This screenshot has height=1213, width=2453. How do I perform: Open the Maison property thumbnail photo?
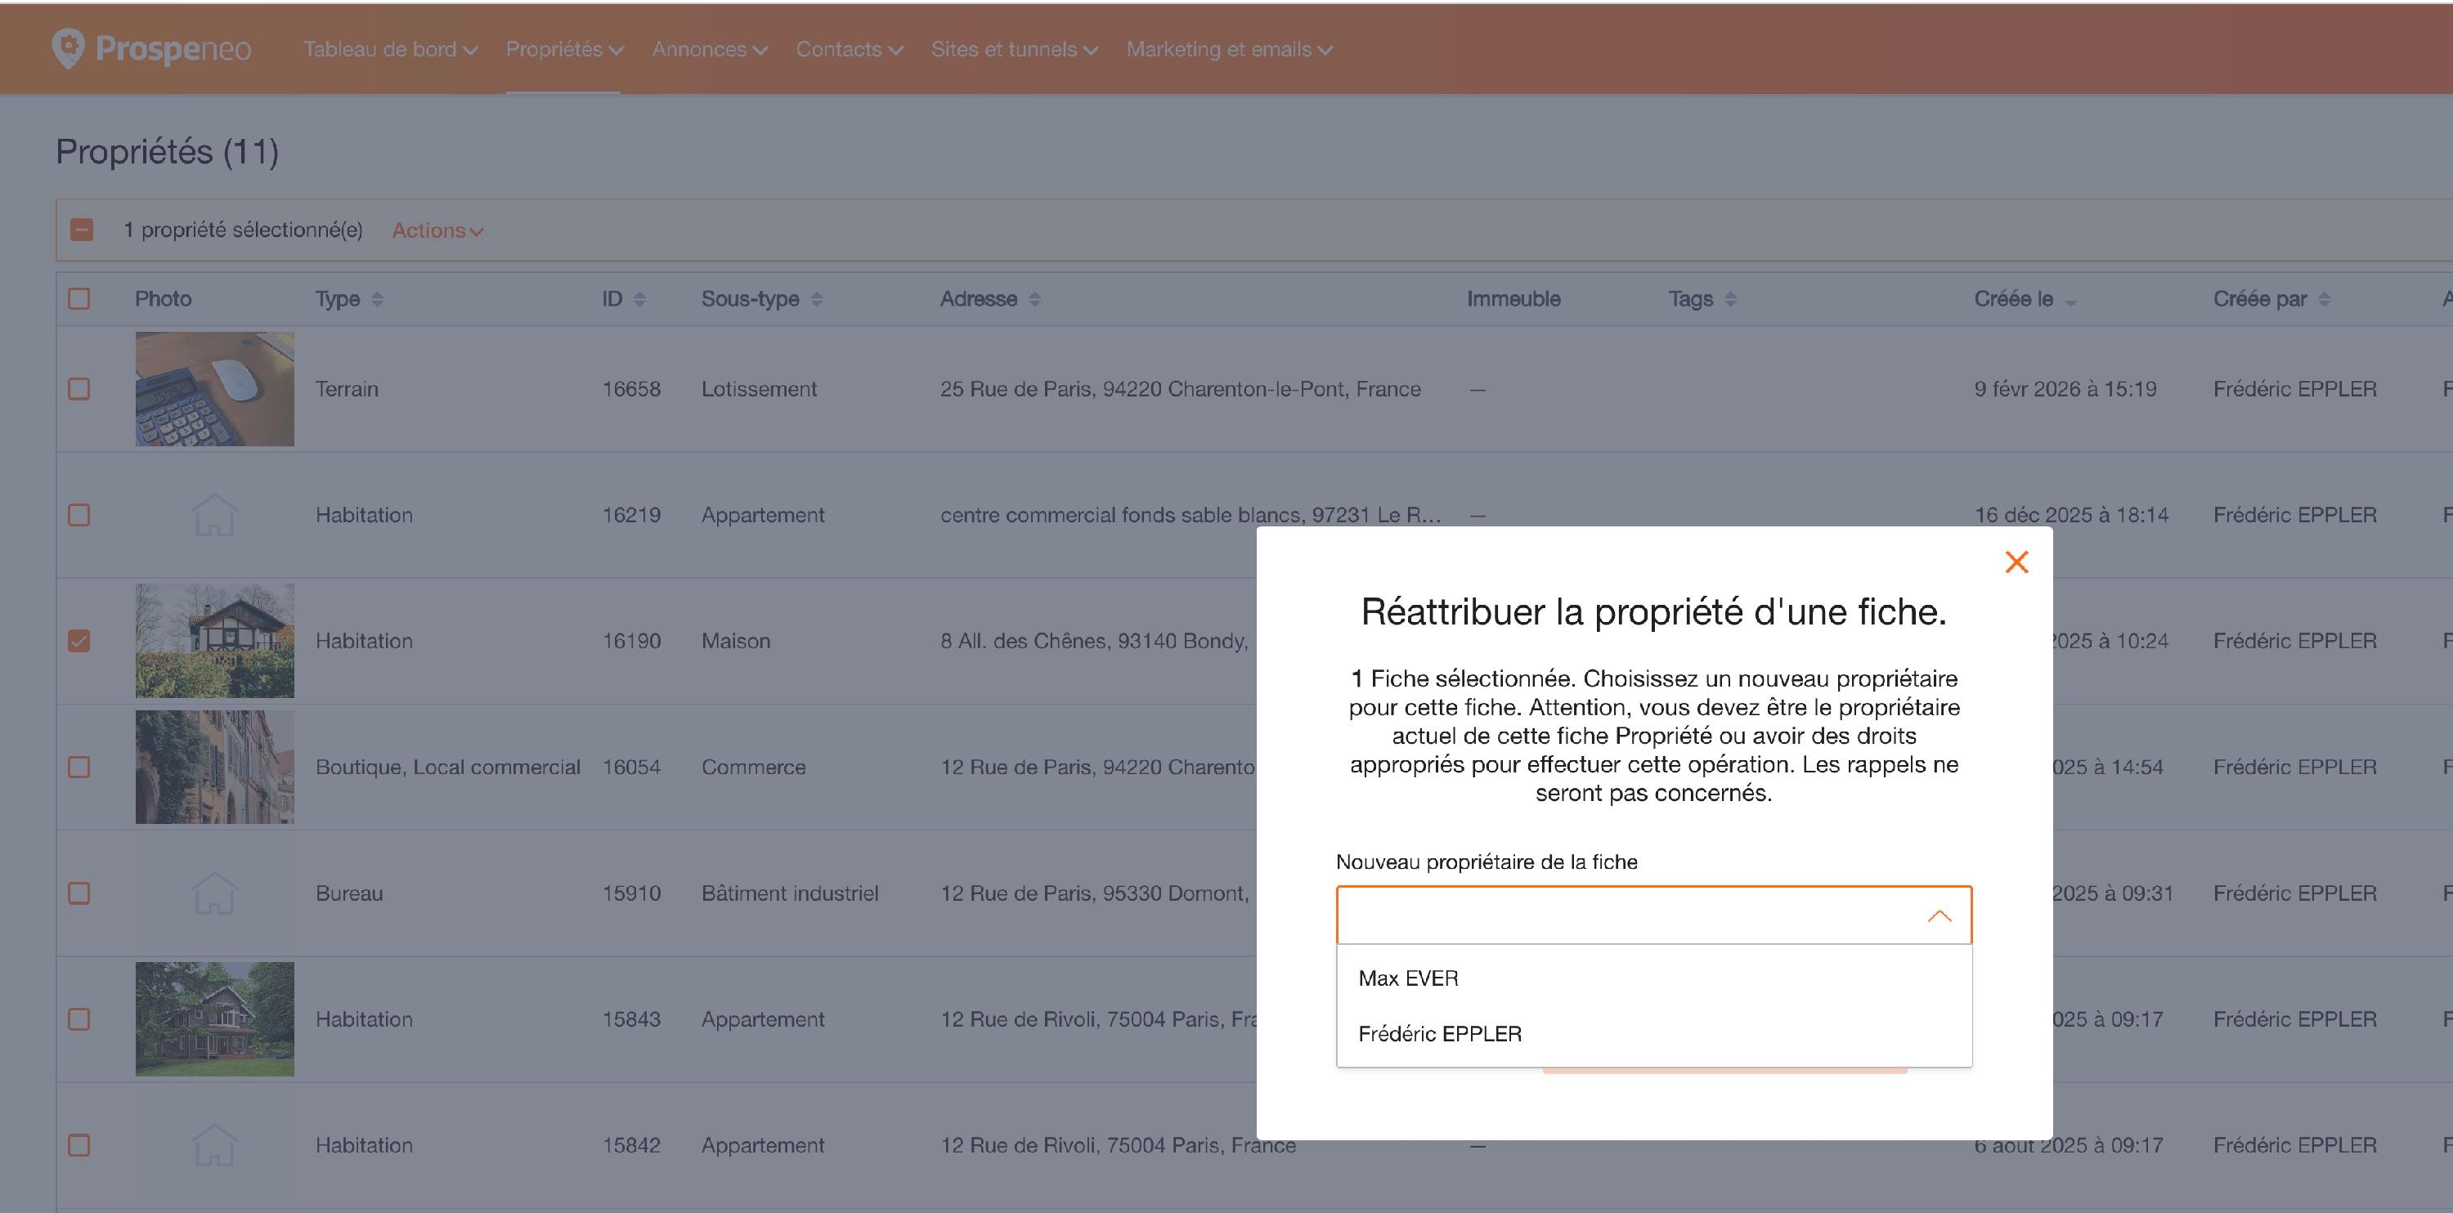(214, 641)
